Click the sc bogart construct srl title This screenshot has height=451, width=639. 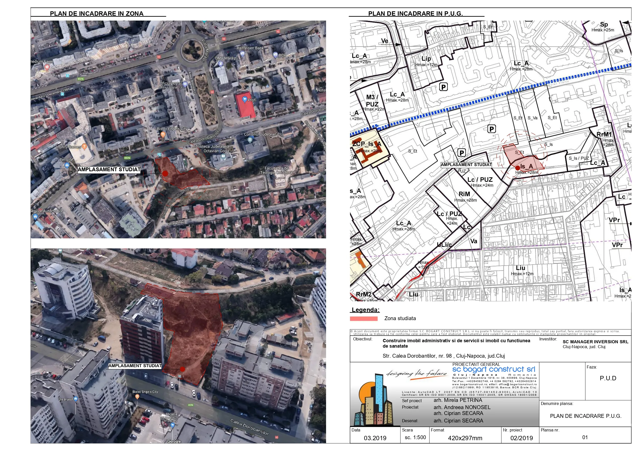[x=493, y=369]
